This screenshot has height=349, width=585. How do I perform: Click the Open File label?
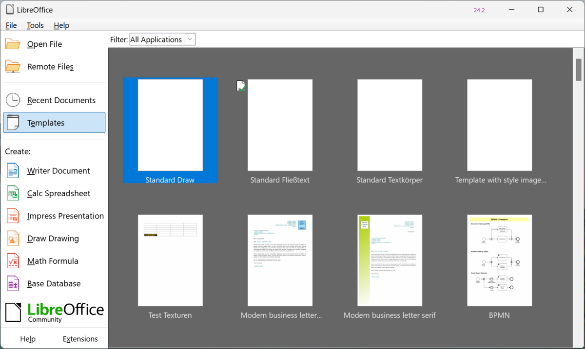click(44, 44)
